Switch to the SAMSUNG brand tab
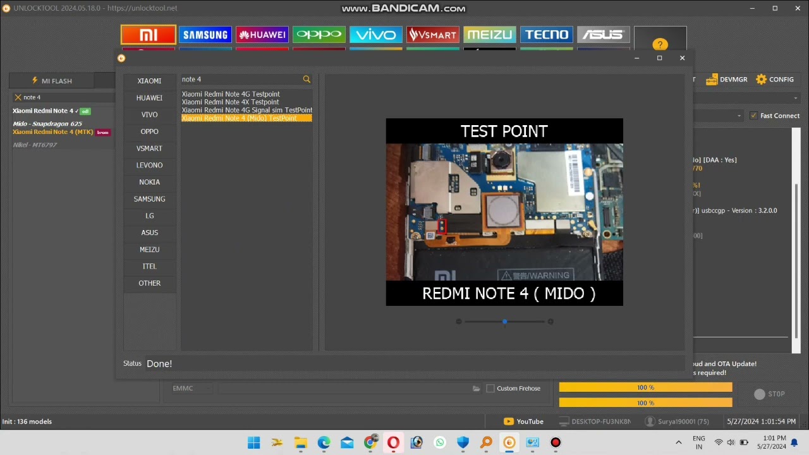Viewport: 809px width, 455px height. pos(205,34)
